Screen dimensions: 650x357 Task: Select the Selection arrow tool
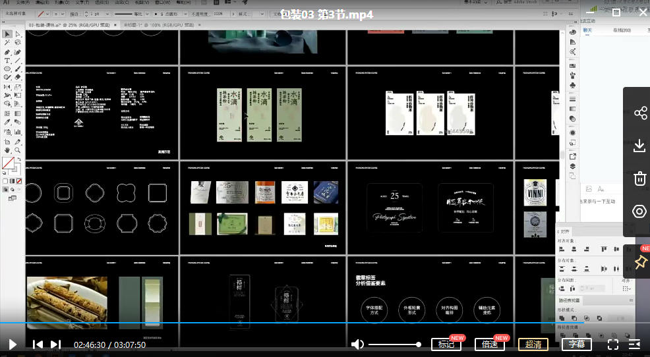click(7, 34)
